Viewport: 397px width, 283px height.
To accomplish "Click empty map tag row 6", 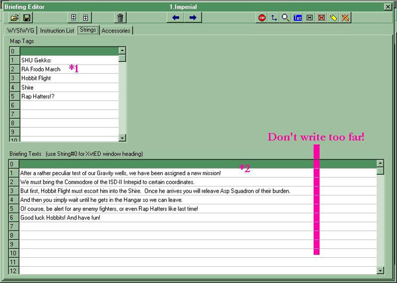I will pyautogui.click(x=69, y=105).
